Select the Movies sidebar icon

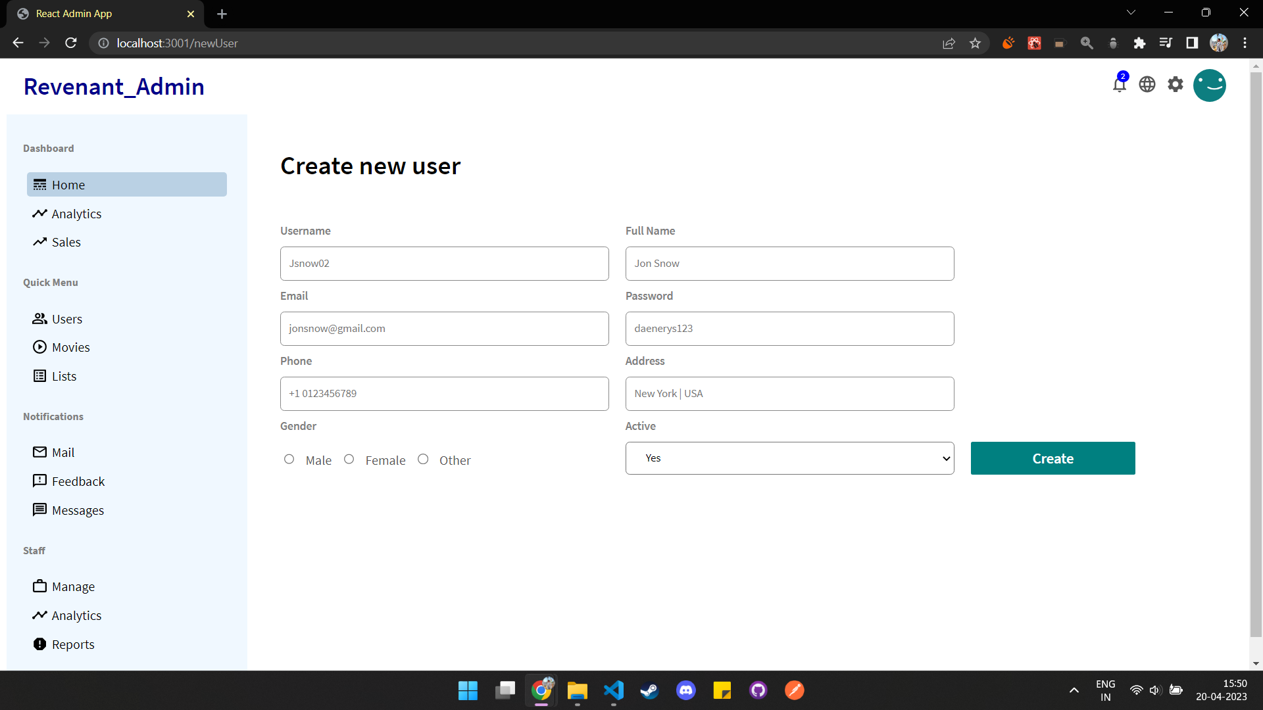pyautogui.click(x=40, y=347)
